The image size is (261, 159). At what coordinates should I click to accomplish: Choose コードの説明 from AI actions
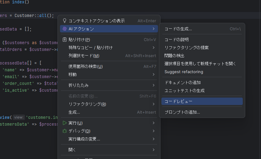point(177,40)
